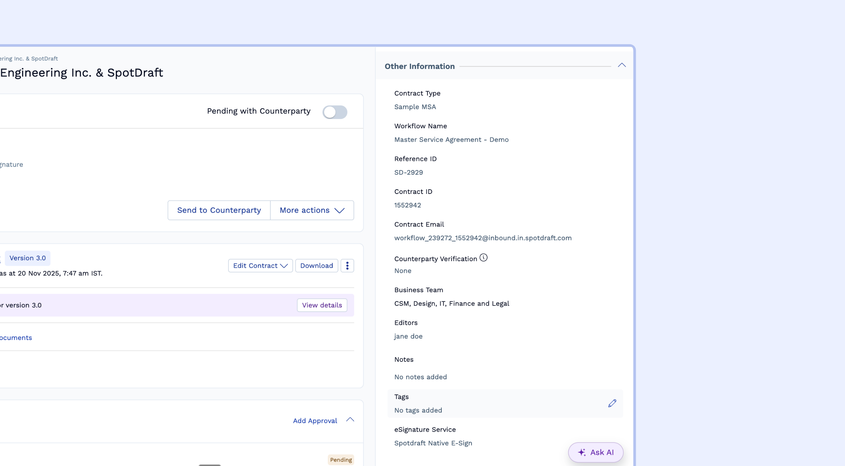Viewport: 845px width, 466px height.
Task: Click the pencil icon to edit Tags
Action: [x=612, y=403]
